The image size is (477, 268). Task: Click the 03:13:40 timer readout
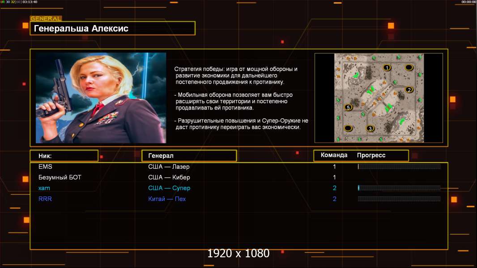click(x=30, y=2)
